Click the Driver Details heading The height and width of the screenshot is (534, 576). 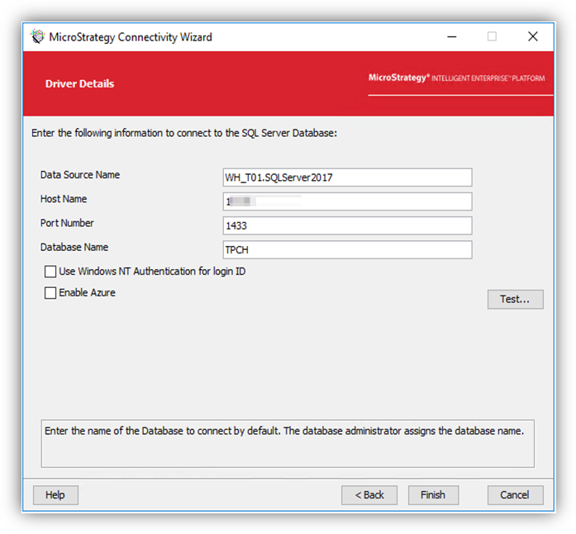click(79, 84)
